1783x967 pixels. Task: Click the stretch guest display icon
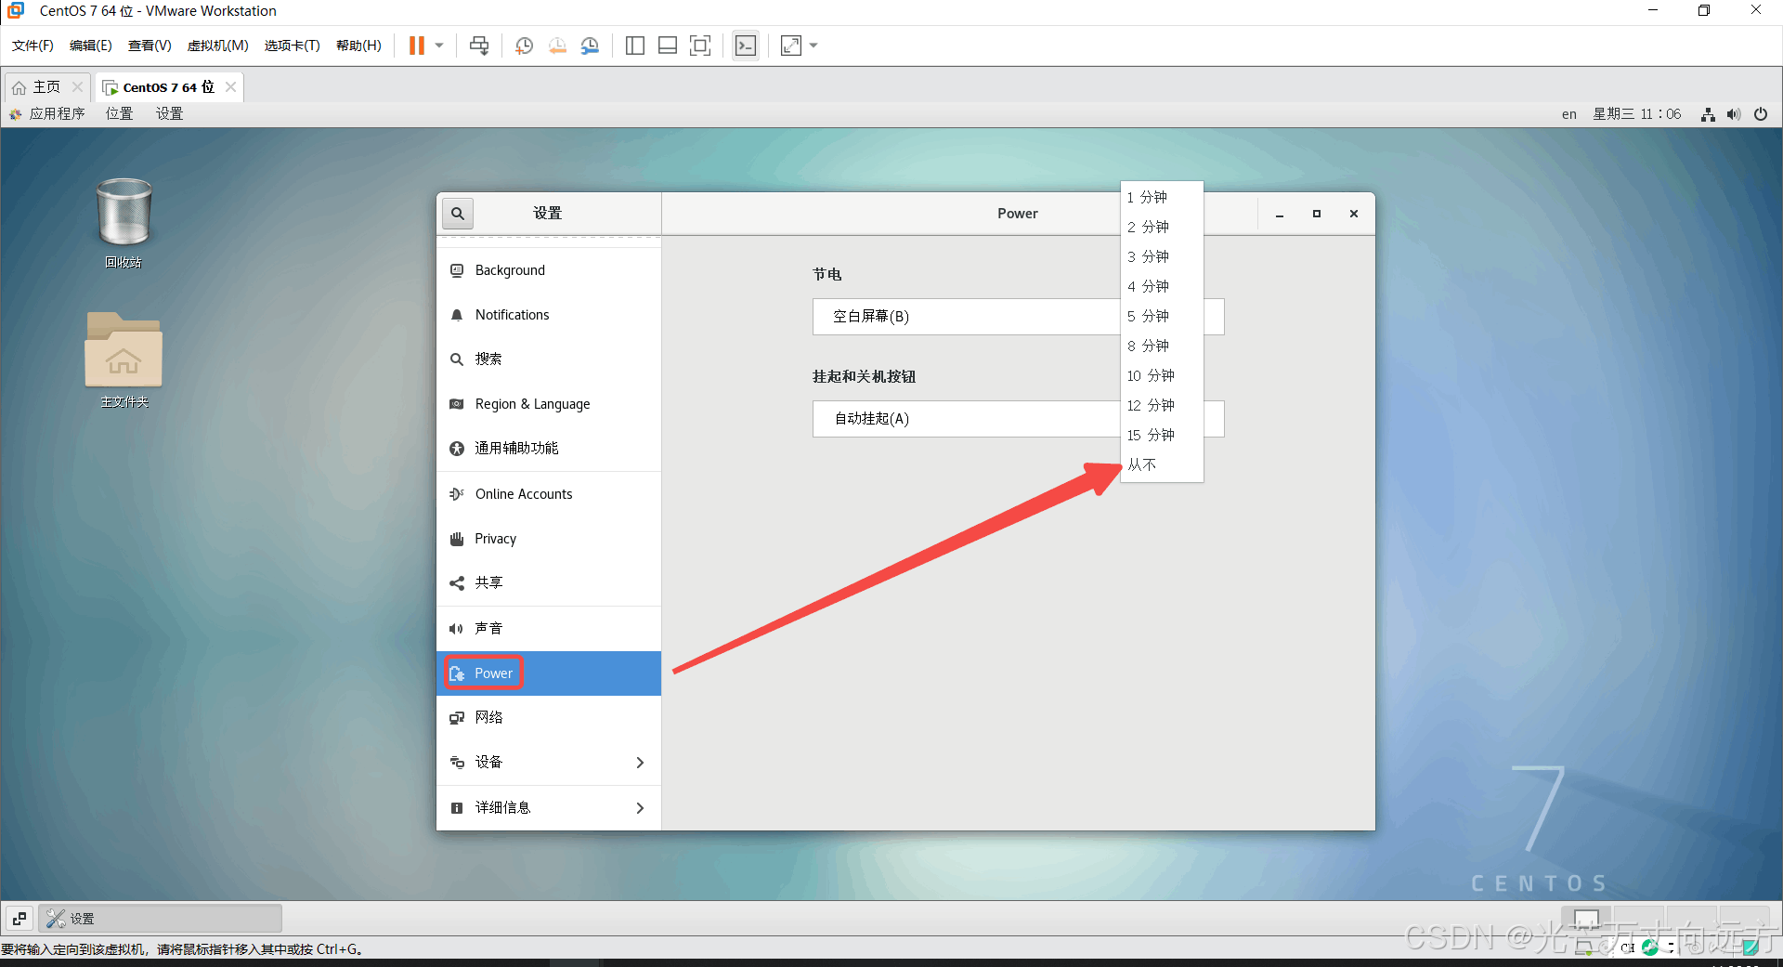(x=791, y=46)
